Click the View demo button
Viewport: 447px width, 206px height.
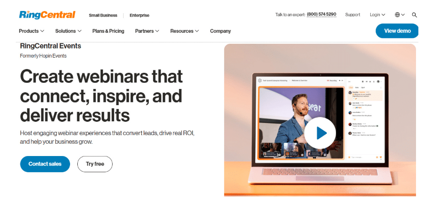397,31
